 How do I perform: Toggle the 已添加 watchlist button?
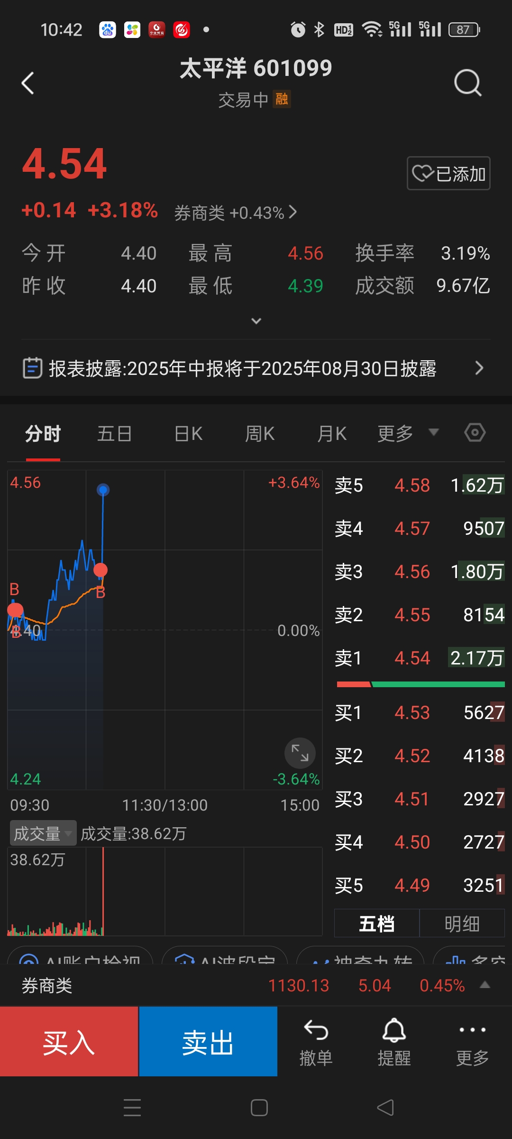448,173
